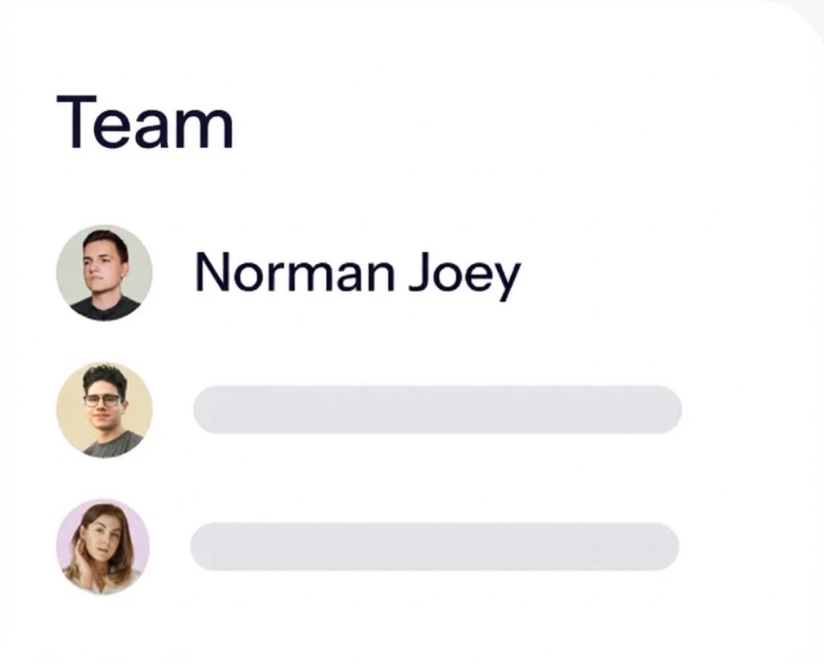Click the placeholder bar beside woman's avatar
This screenshot has width=824, height=664.
click(x=435, y=546)
